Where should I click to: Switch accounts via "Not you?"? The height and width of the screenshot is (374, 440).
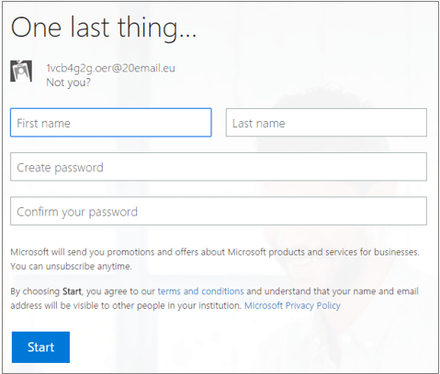click(68, 82)
